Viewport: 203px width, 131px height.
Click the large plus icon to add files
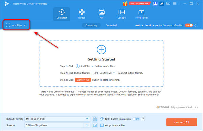point(101,50)
